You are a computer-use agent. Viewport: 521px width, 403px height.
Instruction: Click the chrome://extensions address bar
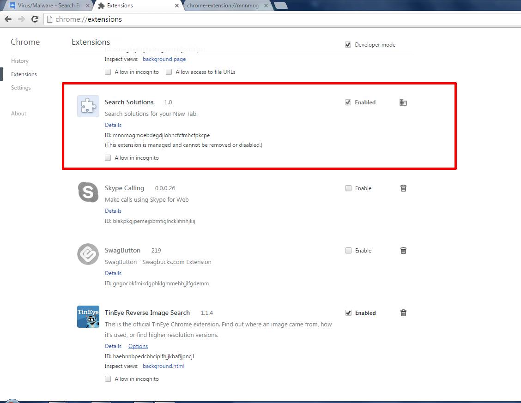click(282, 19)
